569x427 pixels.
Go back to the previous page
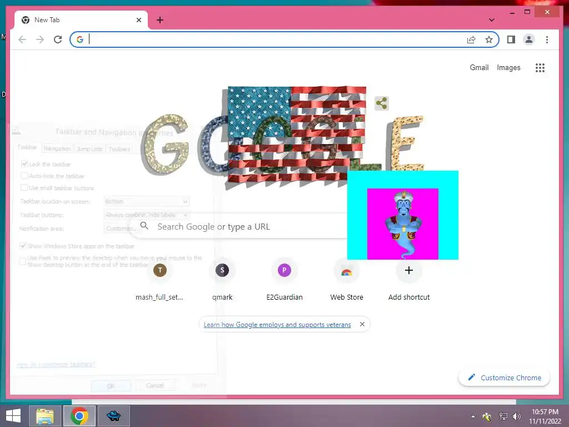22,39
